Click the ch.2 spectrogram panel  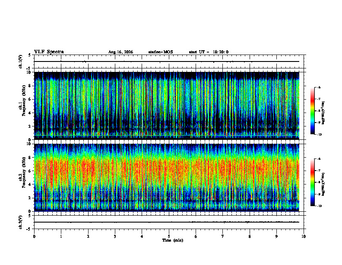point(167,178)
